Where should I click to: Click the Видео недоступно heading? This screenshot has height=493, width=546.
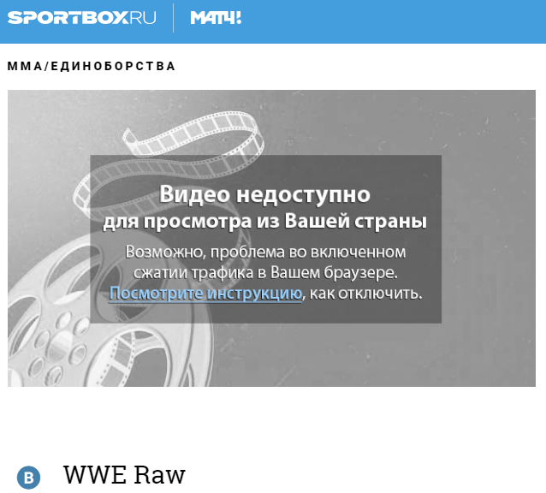(x=264, y=194)
